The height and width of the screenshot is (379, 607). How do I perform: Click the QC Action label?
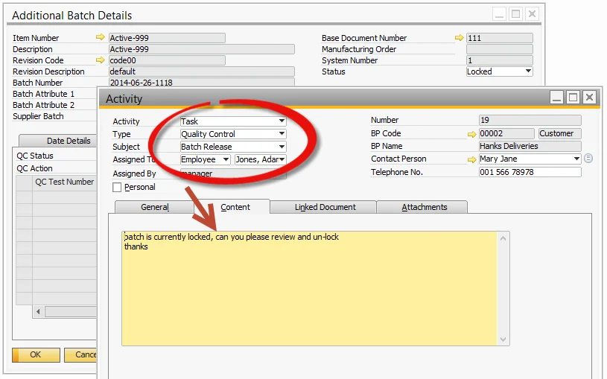pyautogui.click(x=34, y=168)
